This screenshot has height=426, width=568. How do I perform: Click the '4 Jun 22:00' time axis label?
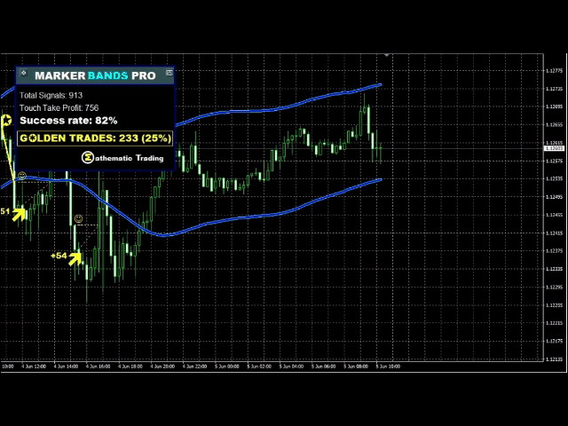pyautogui.click(x=195, y=367)
